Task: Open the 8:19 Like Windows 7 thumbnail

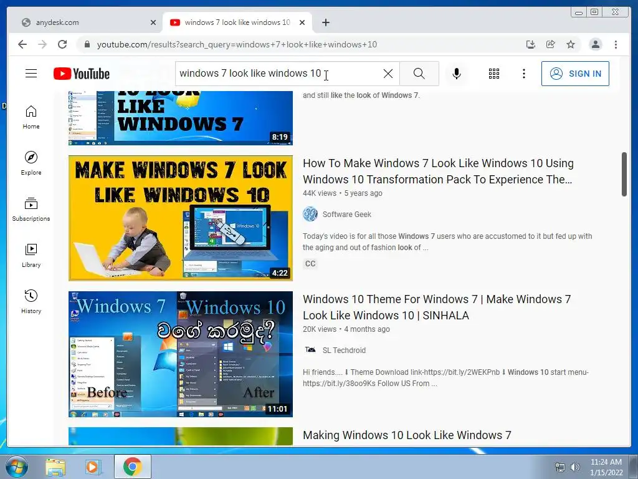Action: click(x=181, y=118)
